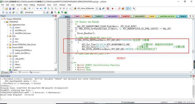Insert a breakpoint with red dot icon
The image size is (195, 104).
coord(113,9)
